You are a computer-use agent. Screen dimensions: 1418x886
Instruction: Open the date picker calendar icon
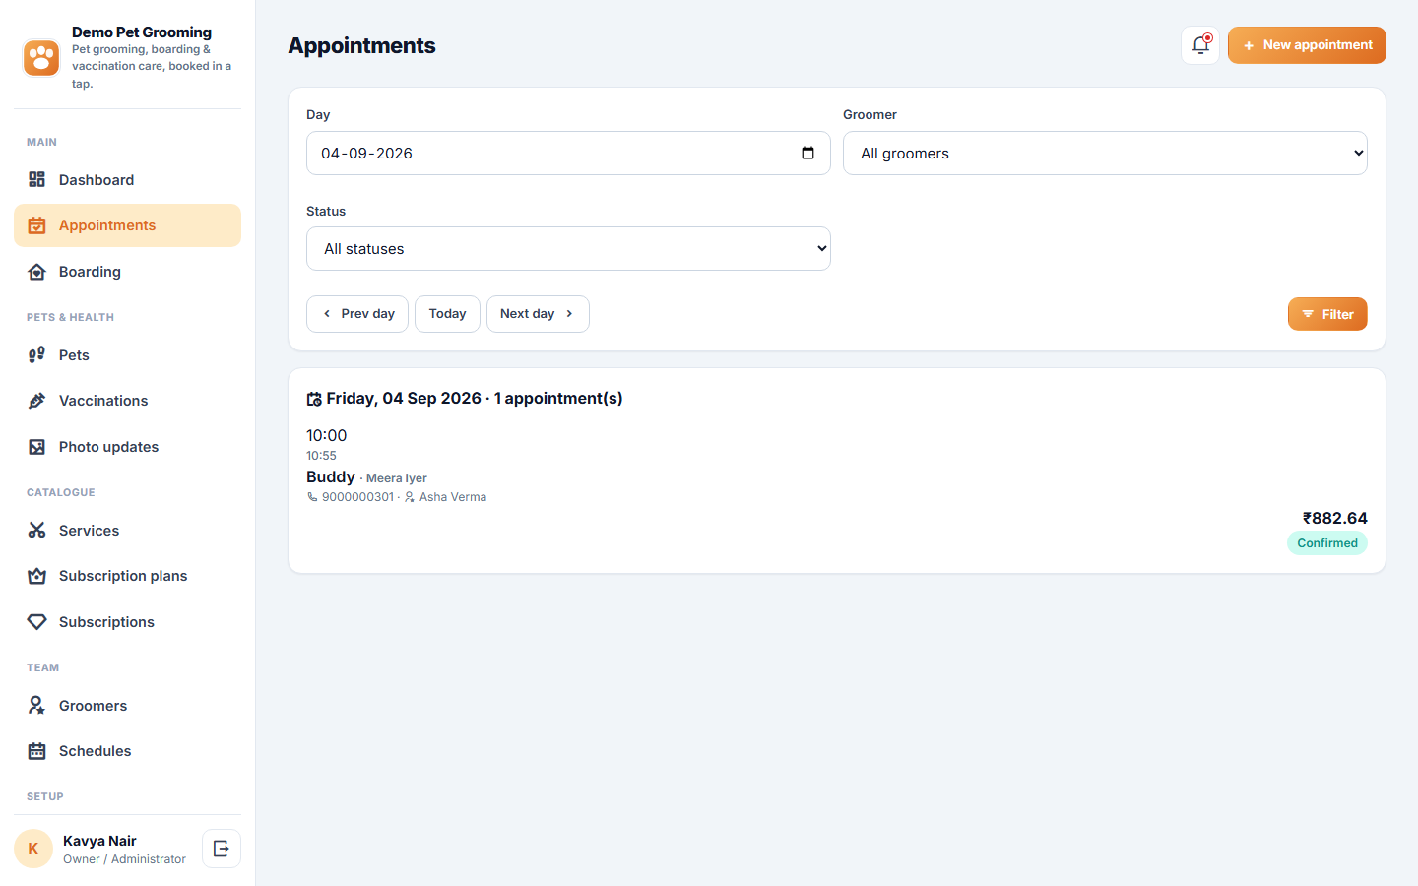pyautogui.click(x=807, y=153)
